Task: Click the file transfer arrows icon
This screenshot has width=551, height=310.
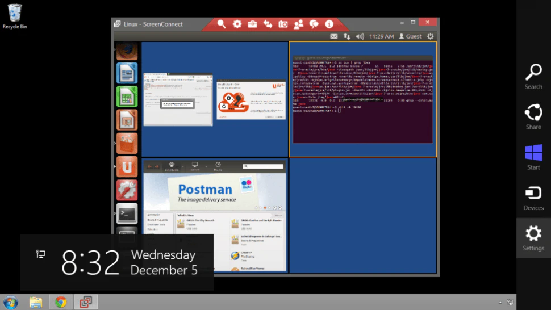Action: 268,24
